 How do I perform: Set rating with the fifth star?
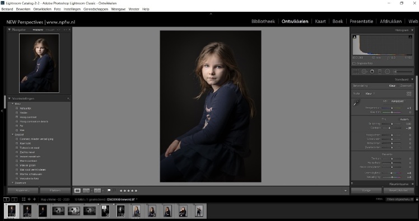(x=136, y=191)
